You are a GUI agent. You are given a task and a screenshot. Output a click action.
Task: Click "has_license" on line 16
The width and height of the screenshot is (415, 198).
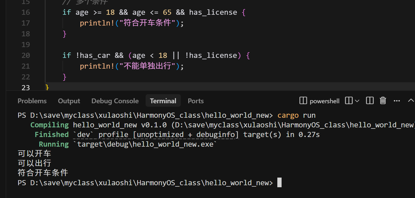[213, 12]
